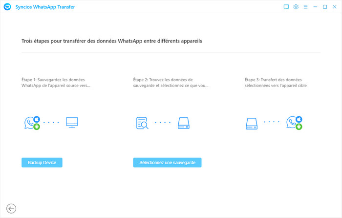The width and height of the screenshot is (342, 218).
Task: Click the hard drive icon in step 3
Action: 251,123
